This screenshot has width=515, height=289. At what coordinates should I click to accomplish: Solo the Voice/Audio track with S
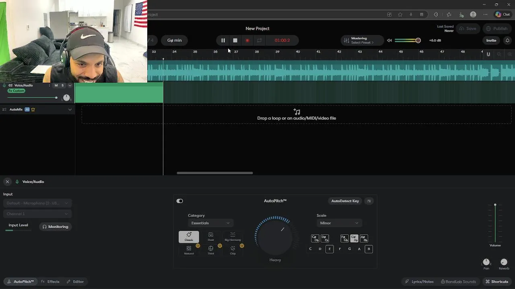pyautogui.click(x=62, y=85)
